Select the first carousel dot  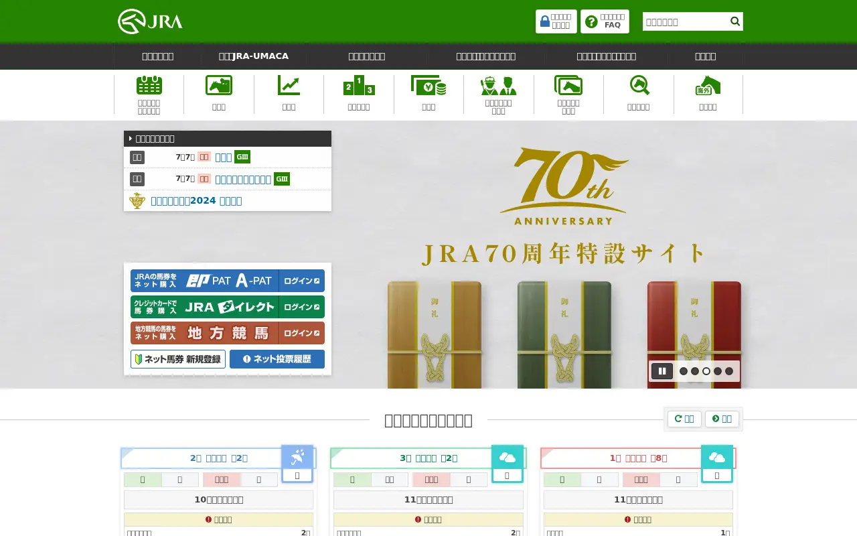(x=684, y=371)
